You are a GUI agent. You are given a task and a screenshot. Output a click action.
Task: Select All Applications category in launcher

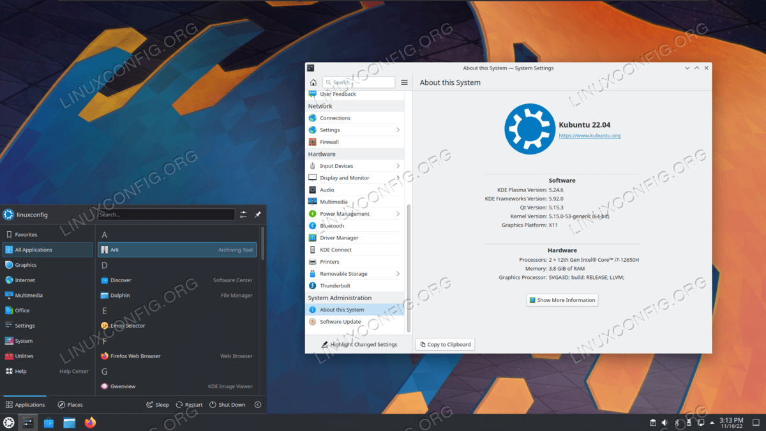point(48,250)
